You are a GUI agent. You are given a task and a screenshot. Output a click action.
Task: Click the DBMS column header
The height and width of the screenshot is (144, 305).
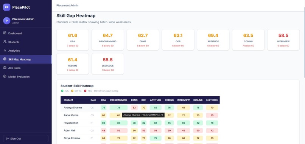tap(134, 100)
